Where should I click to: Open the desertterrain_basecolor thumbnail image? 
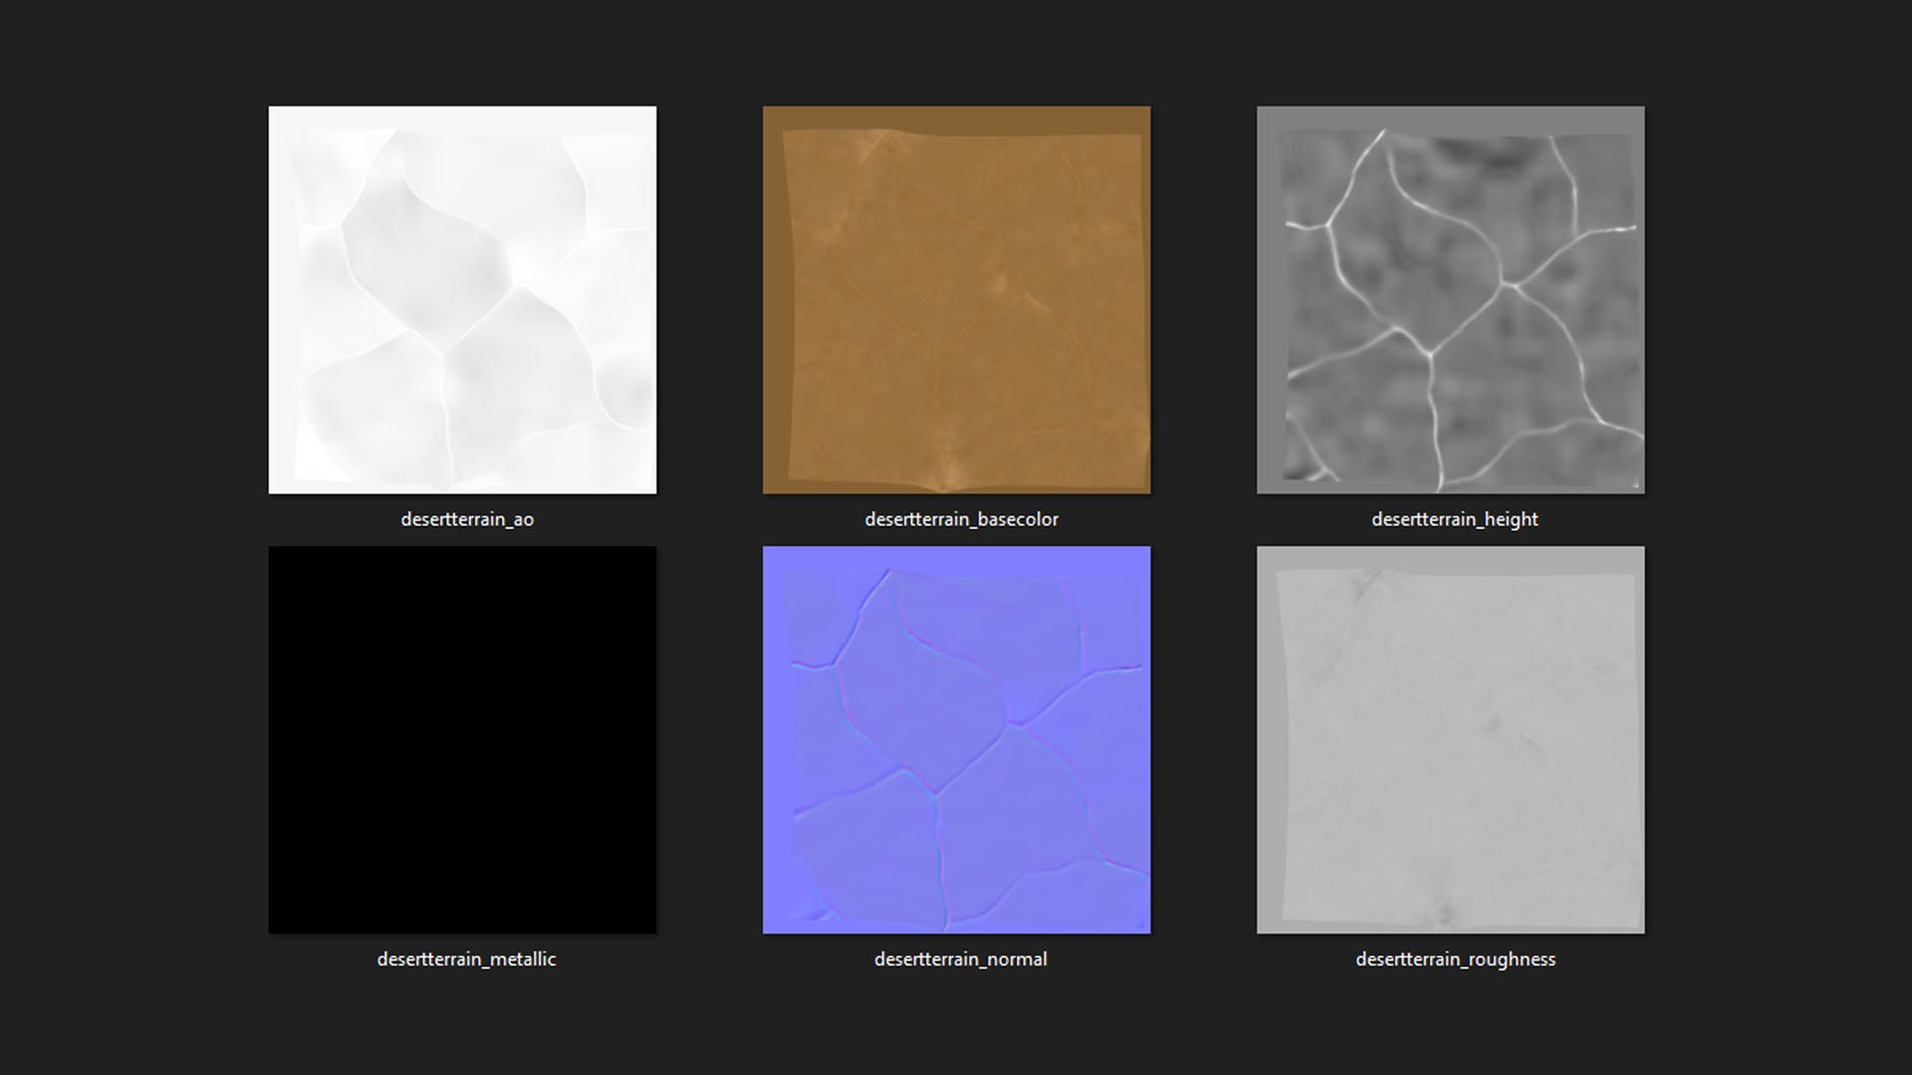pyautogui.click(x=956, y=300)
